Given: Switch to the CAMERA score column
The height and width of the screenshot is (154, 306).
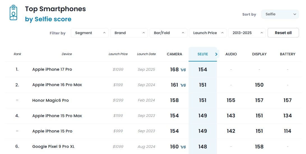Looking at the screenshot, I should coord(175,54).
